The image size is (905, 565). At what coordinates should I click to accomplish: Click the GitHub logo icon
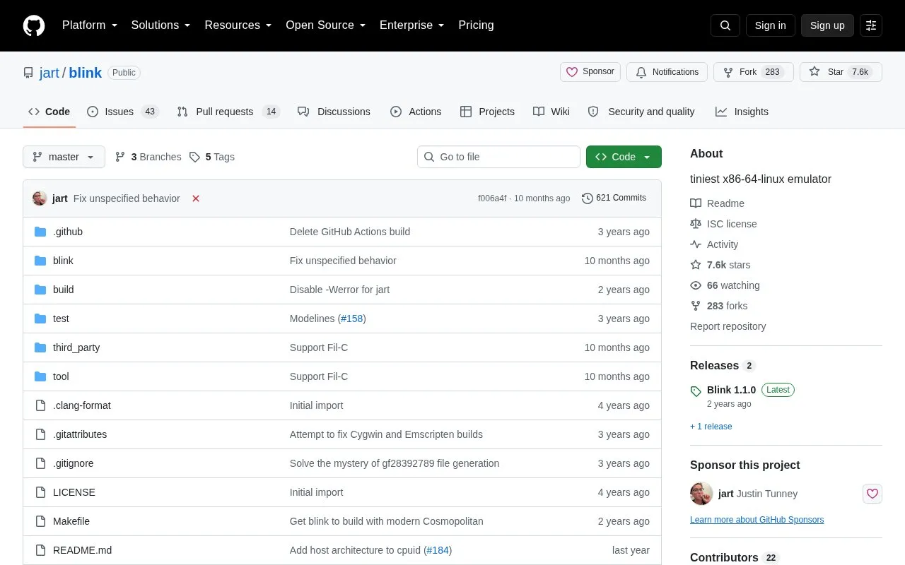click(x=34, y=25)
